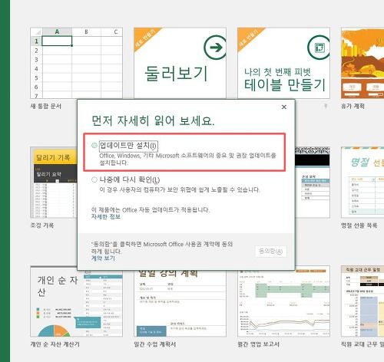Click the '먼저 자세히 읽어 보세요.' dialog heading
The image size is (384, 362).
click(x=153, y=120)
